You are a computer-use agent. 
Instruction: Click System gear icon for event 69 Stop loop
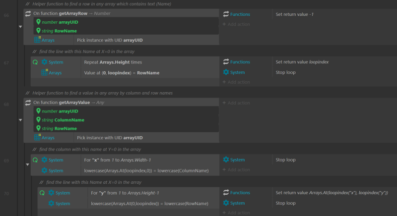[x=226, y=160]
